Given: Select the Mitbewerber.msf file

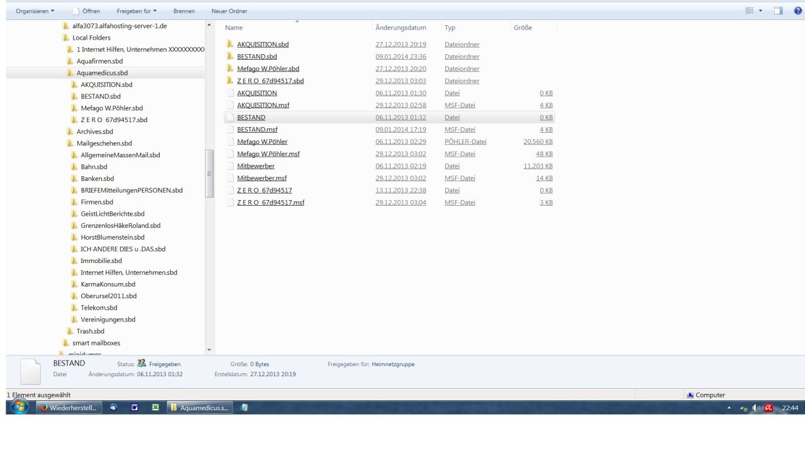Looking at the screenshot, I should point(262,178).
